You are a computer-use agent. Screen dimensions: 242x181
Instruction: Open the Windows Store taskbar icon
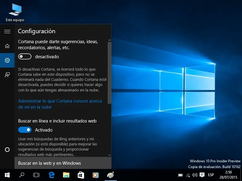[x=81, y=175]
